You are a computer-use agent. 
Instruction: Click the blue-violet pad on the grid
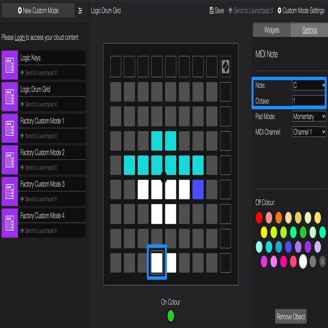[198, 190]
